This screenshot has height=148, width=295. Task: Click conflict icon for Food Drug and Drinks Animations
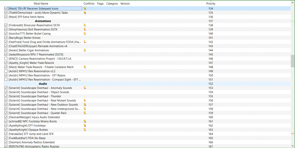click(x=85, y=42)
